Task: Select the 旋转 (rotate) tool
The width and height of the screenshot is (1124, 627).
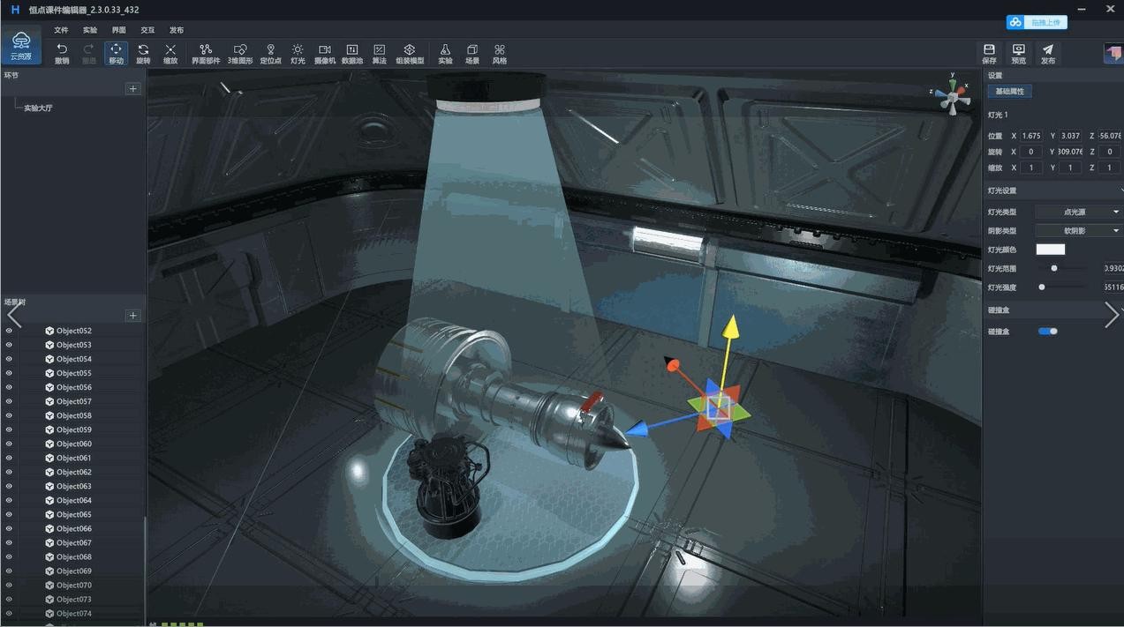Action: (x=143, y=53)
